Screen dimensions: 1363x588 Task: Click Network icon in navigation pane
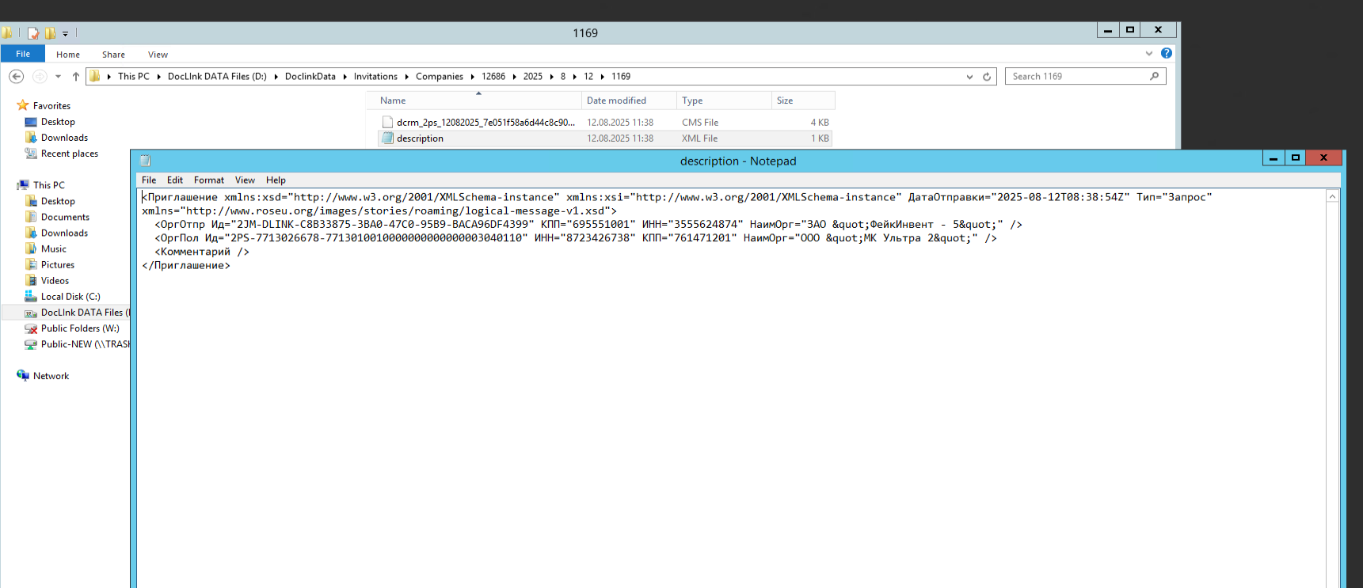coord(22,375)
